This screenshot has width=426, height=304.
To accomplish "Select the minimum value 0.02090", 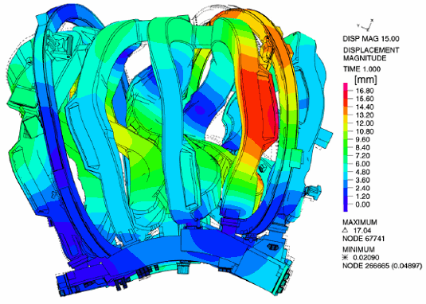I will click(x=366, y=257).
